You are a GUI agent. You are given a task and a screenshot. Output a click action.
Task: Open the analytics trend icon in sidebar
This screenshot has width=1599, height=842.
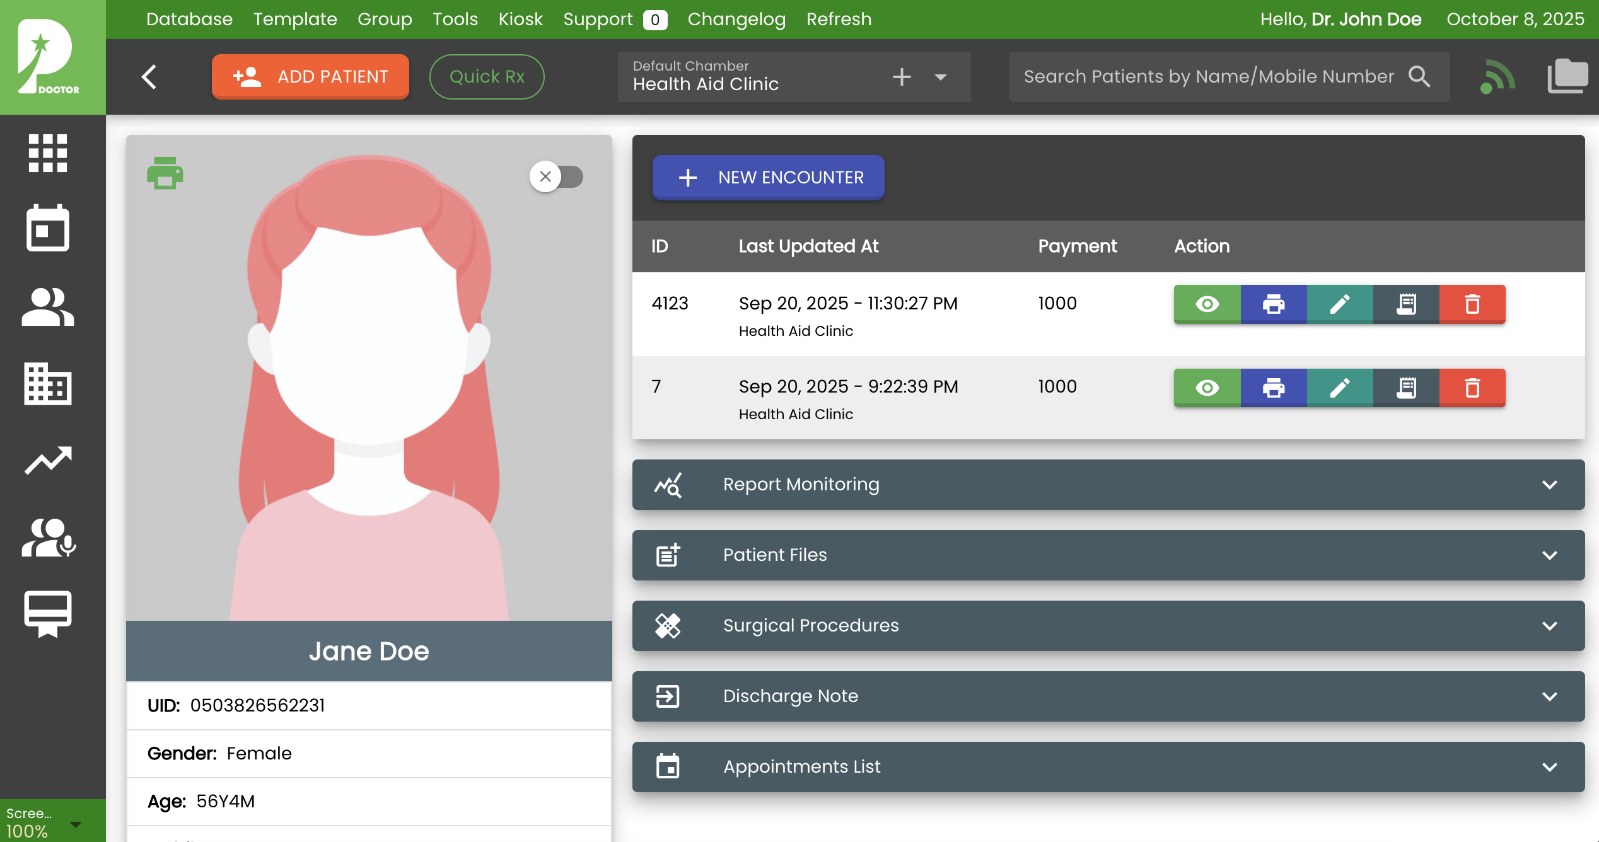click(48, 461)
